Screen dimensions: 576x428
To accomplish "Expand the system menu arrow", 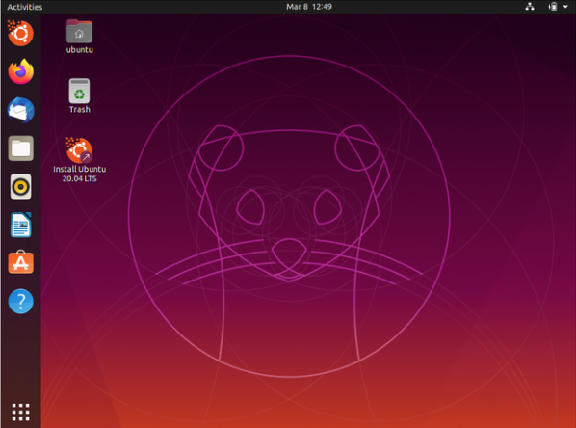I will 565,7.
